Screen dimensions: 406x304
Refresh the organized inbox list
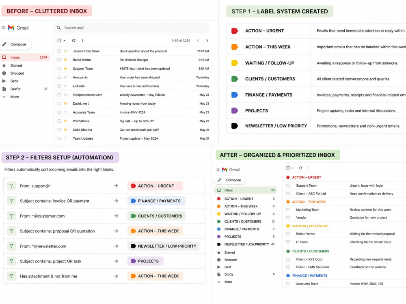pyautogui.click(x=300, y=168)
